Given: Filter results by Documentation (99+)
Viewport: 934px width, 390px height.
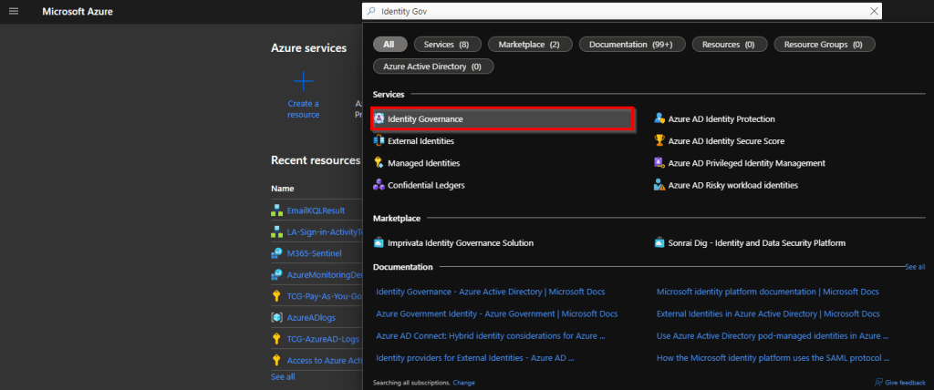Looking at the screenshot, I should point(631,44).
